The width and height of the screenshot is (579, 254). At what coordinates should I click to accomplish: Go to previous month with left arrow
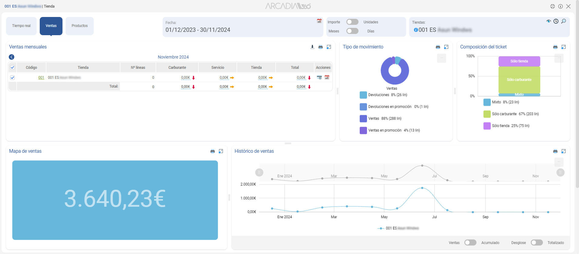[x=12, y=57]
